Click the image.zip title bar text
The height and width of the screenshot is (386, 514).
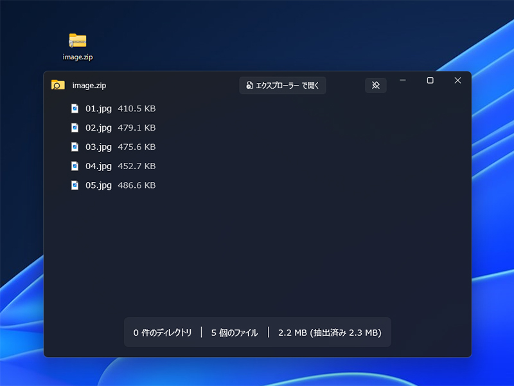[90, 84]
